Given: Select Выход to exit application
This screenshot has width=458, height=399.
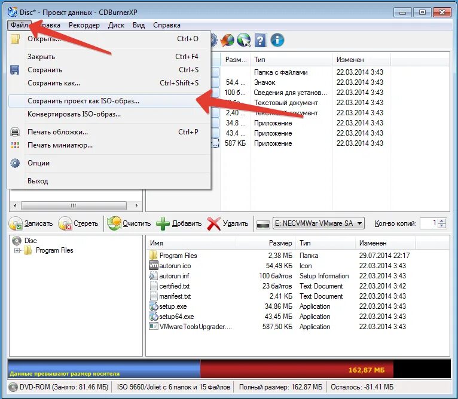Looking at the screenshot, I should tap(109, 181).
